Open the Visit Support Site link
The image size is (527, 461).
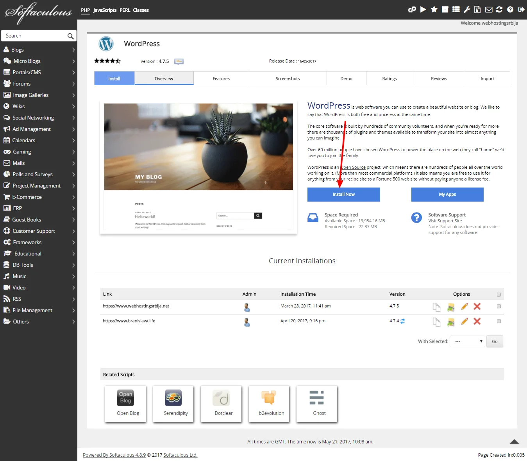(445, 221)
